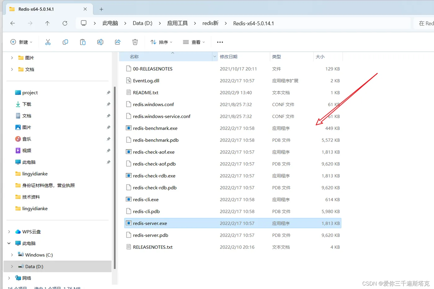Expand the Data (D:) drive node

coord(12,266)
